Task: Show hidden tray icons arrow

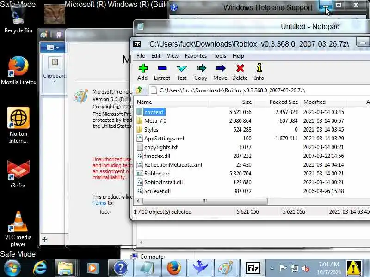Action: tap(272, 268)
